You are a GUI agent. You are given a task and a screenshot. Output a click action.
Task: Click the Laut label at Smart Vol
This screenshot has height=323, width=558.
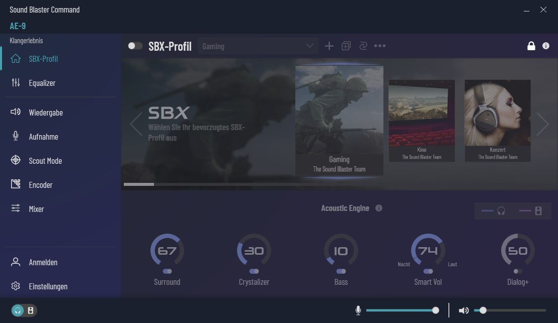pyautogui.click(x=452, y=264)
